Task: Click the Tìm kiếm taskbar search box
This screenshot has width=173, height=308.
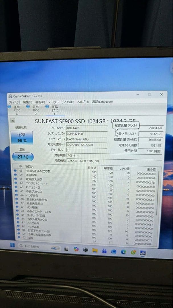Action: click(39, 247)
